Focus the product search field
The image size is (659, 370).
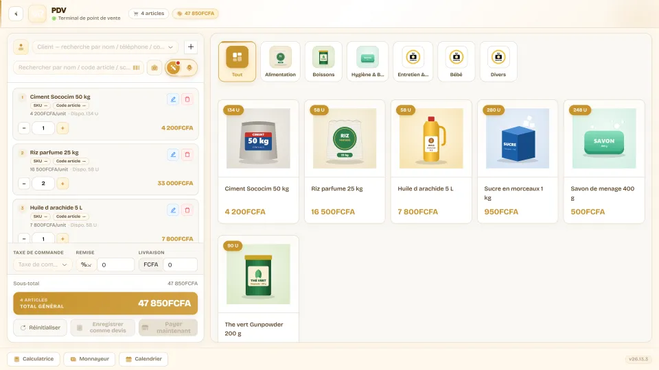click(78, 68)
